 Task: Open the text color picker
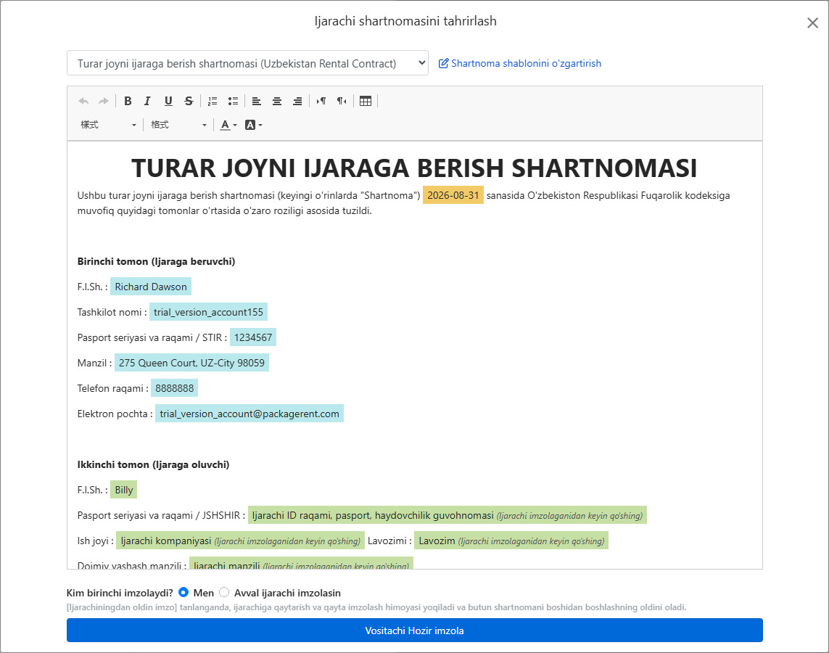(x=228, y=125)
